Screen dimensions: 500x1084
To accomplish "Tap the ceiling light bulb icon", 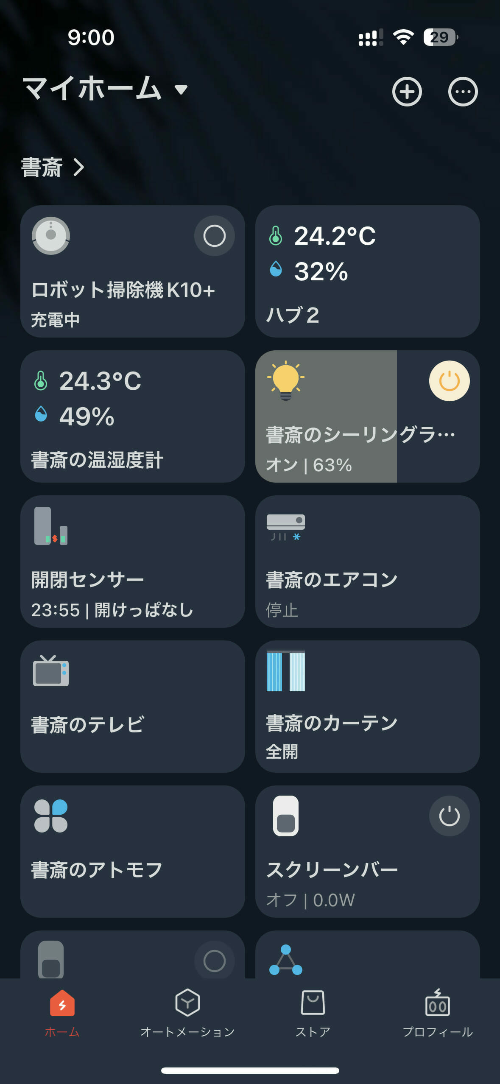I will coord(285,381).
